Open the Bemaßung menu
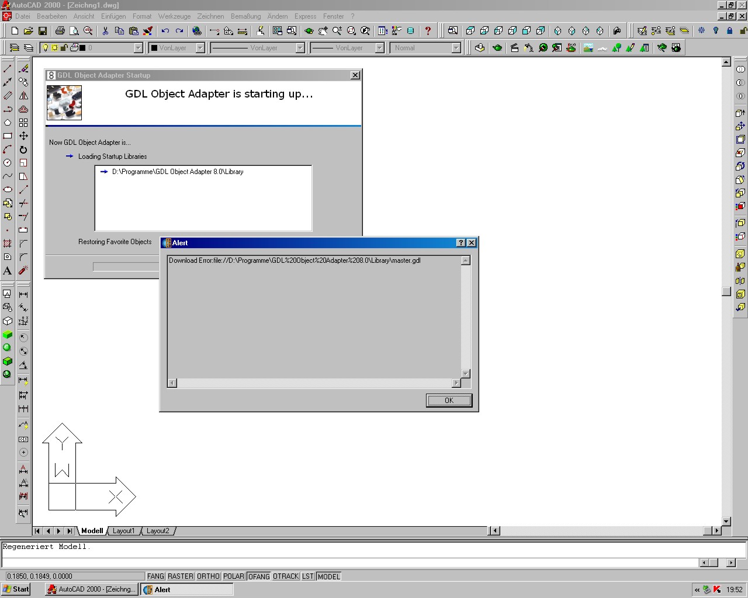This screenshot has height=598, width=748. pyautogui.click(x=246, y=16)
